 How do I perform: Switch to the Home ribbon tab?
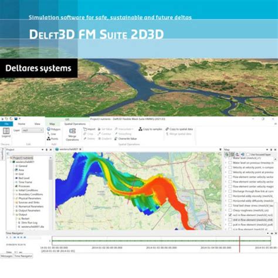pos(22,124)
